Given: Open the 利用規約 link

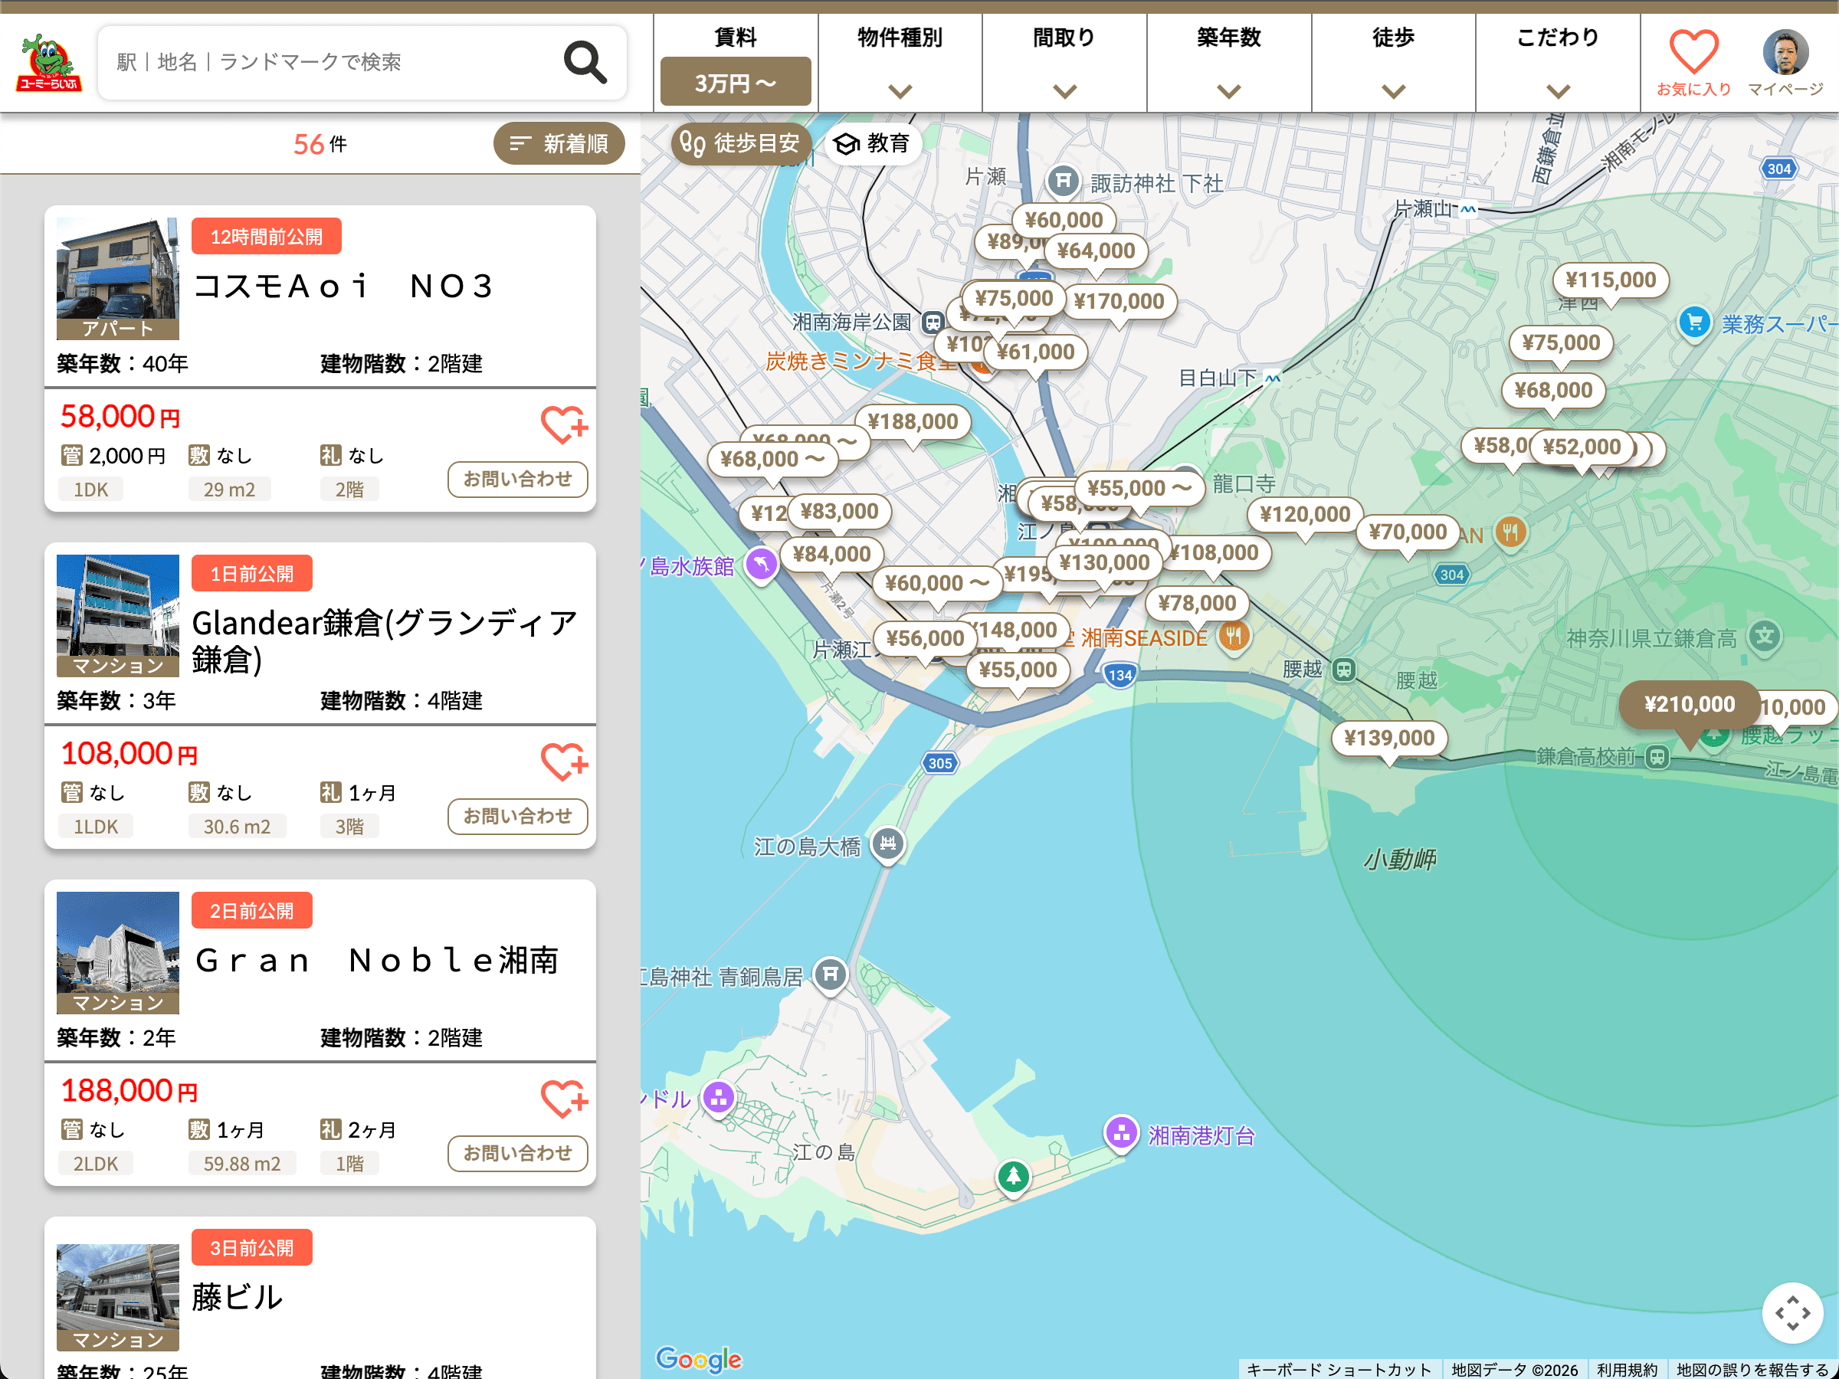Looking at the screenshot, I should (1626, 1369).
